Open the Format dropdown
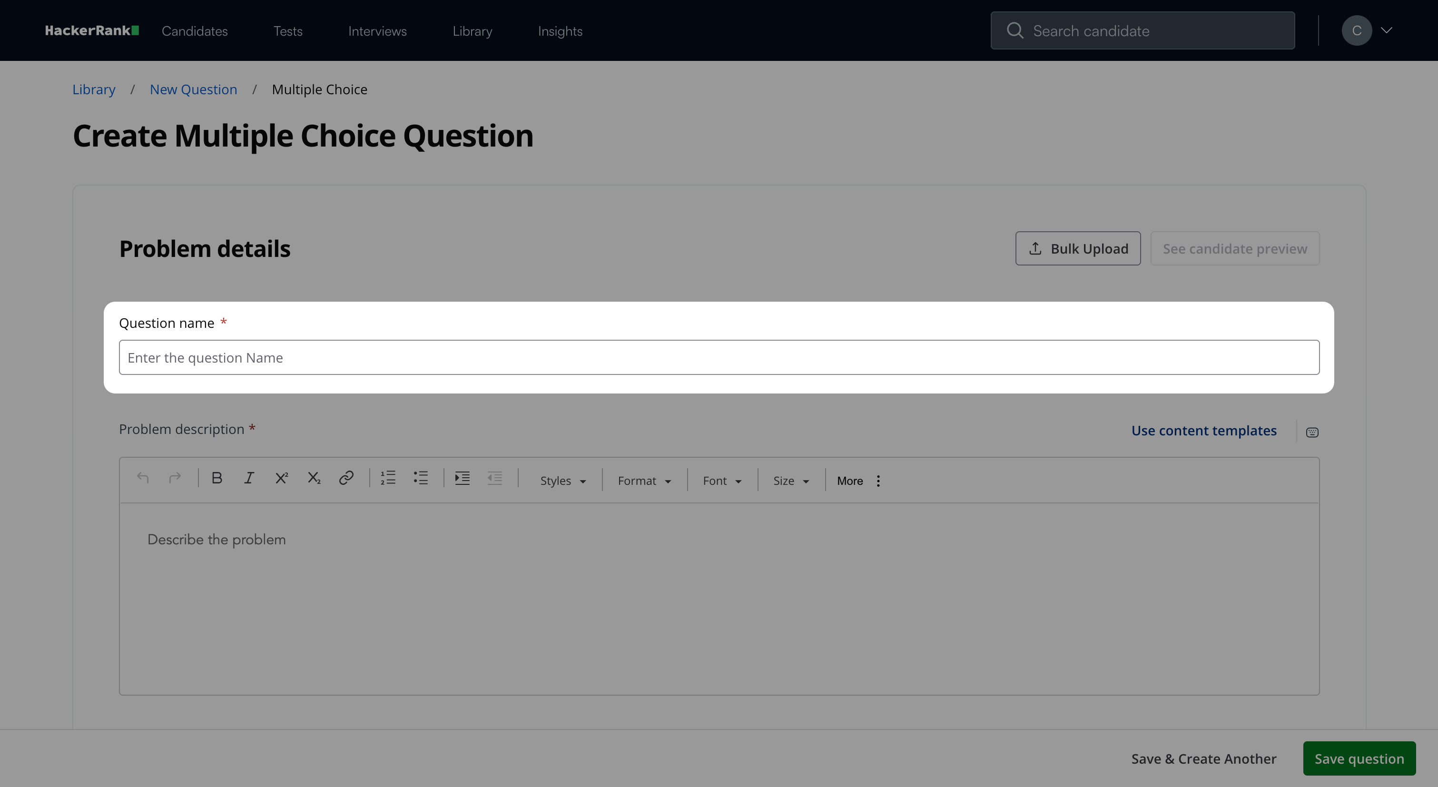 click(644, 481)
